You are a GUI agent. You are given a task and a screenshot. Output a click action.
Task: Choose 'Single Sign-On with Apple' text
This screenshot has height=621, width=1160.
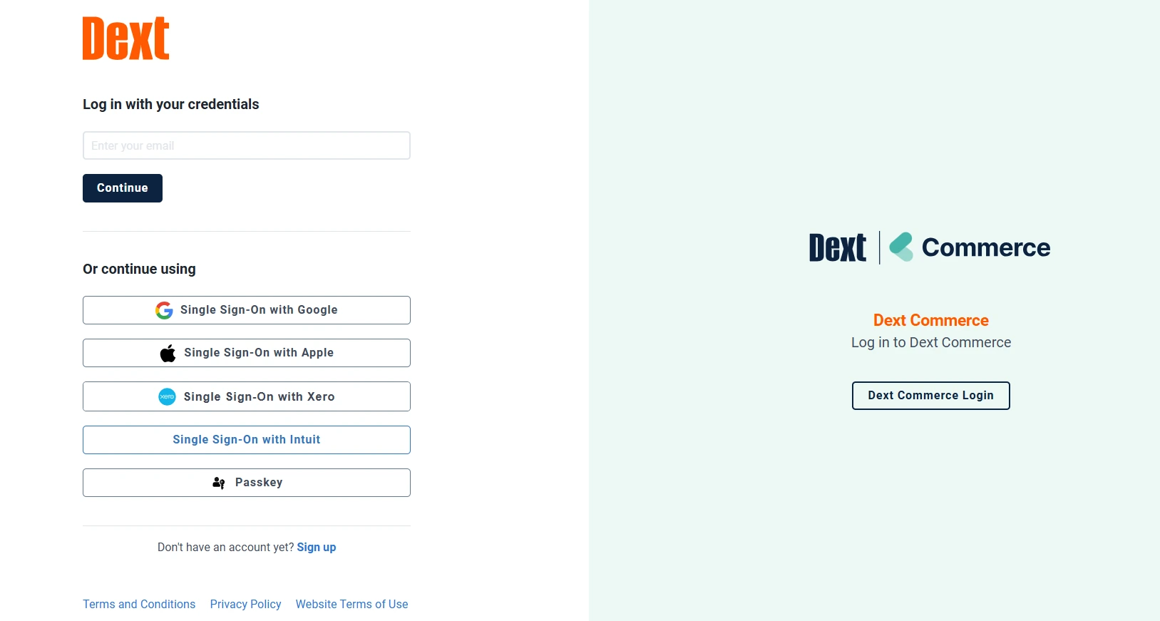tap(259, 353)
